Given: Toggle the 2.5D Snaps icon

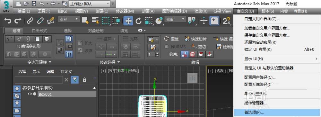Looking at the screenshot, I should coord(226,21).
